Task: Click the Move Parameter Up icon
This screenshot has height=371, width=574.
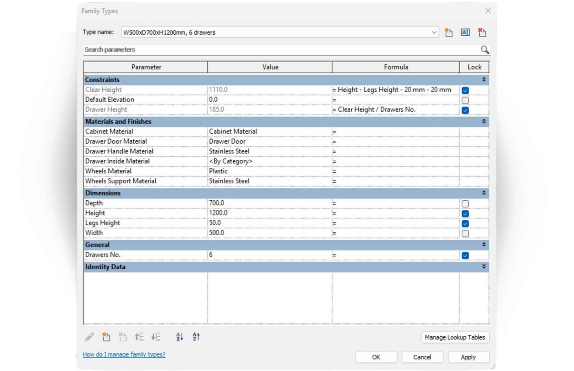Action: (x=139, y=337)
